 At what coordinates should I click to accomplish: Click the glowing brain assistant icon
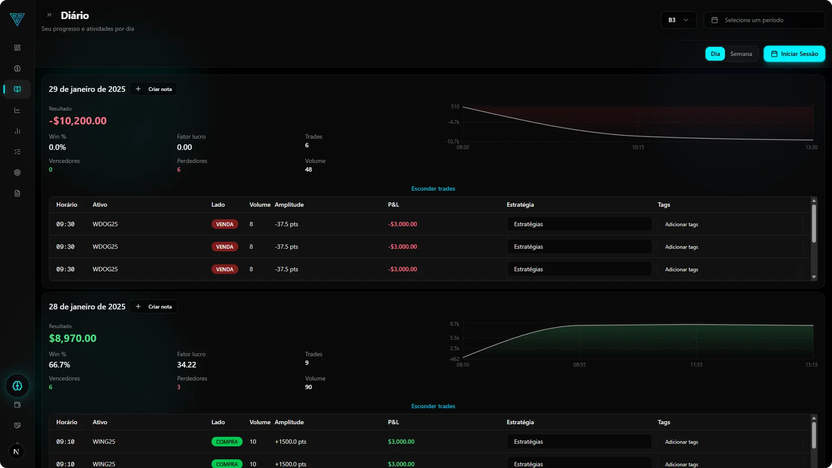(17, 386)
